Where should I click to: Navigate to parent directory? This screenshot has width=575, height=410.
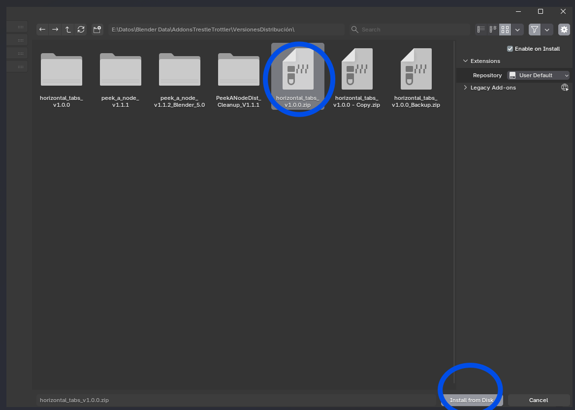[68, 30]
